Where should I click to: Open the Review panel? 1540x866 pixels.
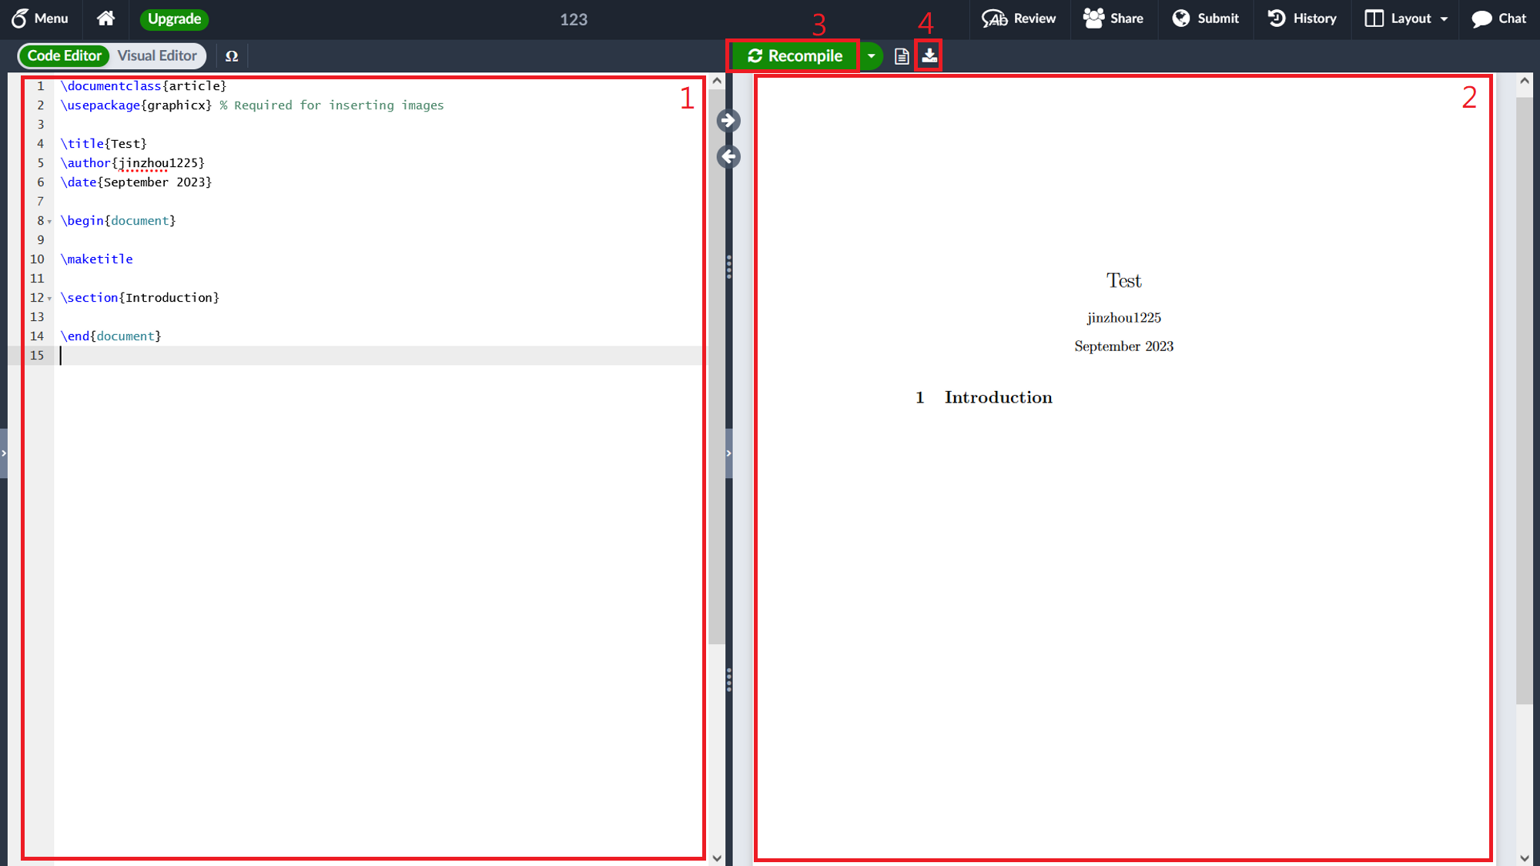pyautogui.click(x=1019, y=18)
